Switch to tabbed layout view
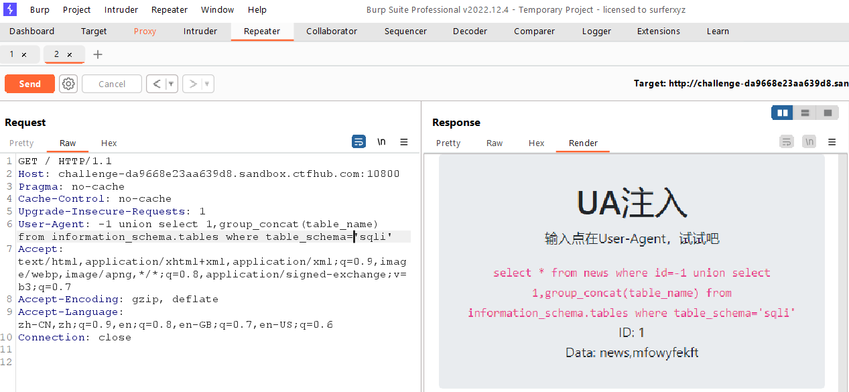Screen dimensions: 849x392 coord(828,113)
